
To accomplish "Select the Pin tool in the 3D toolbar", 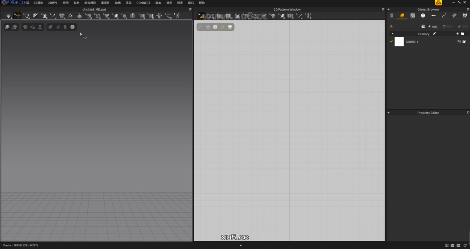I will (53, 16).
